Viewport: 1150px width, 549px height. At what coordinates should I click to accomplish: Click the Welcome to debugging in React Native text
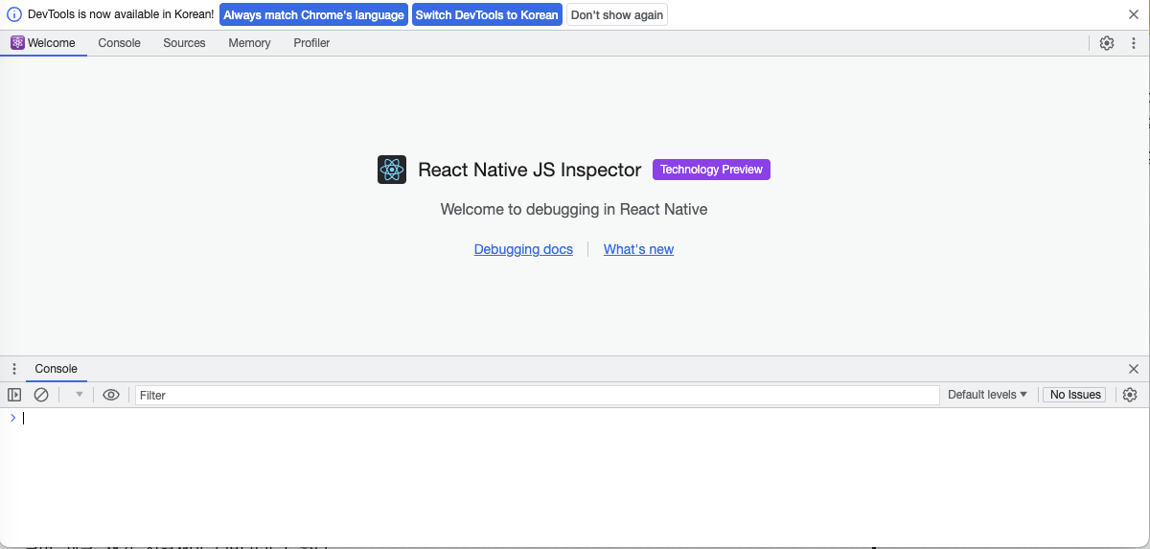point(574,209)
